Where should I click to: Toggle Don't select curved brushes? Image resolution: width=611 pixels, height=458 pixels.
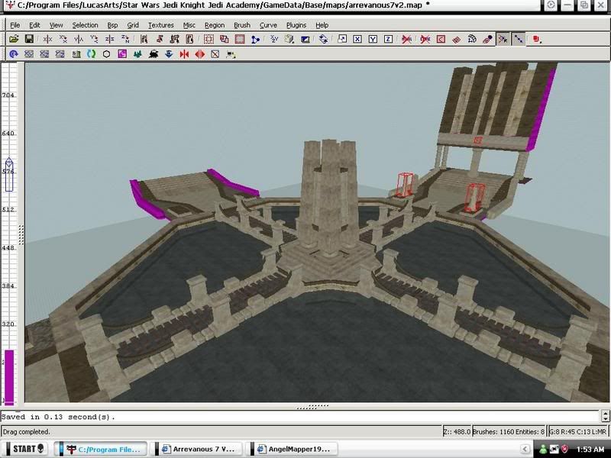tap(406, 39)
